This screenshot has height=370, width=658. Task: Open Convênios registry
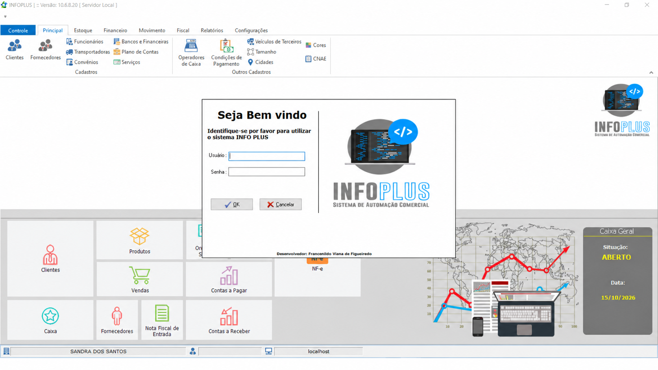pyautogui.click(x=82, y=62)
